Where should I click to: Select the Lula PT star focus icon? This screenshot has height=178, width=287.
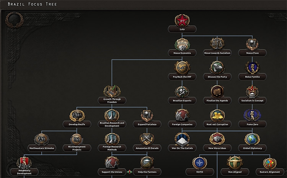(x=182, y=21)
